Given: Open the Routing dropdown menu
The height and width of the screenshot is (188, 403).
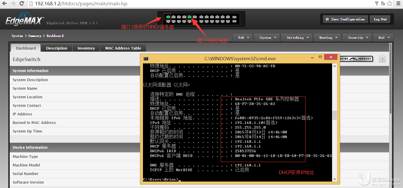Looking at the screenshot, I should pos(327,37).
